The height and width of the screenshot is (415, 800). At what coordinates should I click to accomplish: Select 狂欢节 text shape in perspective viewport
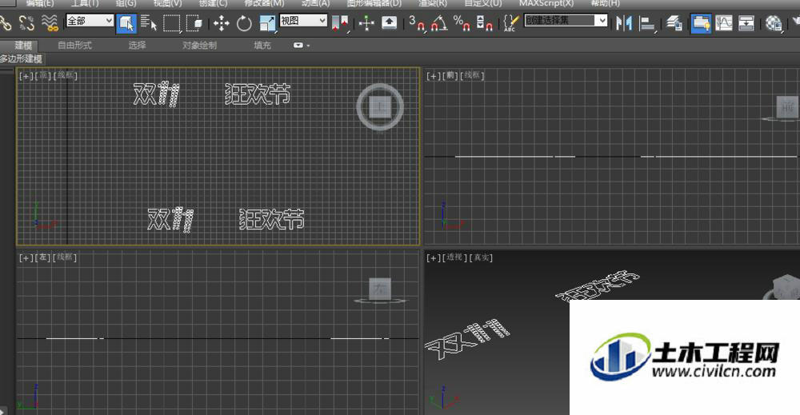click(x=597, y=285)
